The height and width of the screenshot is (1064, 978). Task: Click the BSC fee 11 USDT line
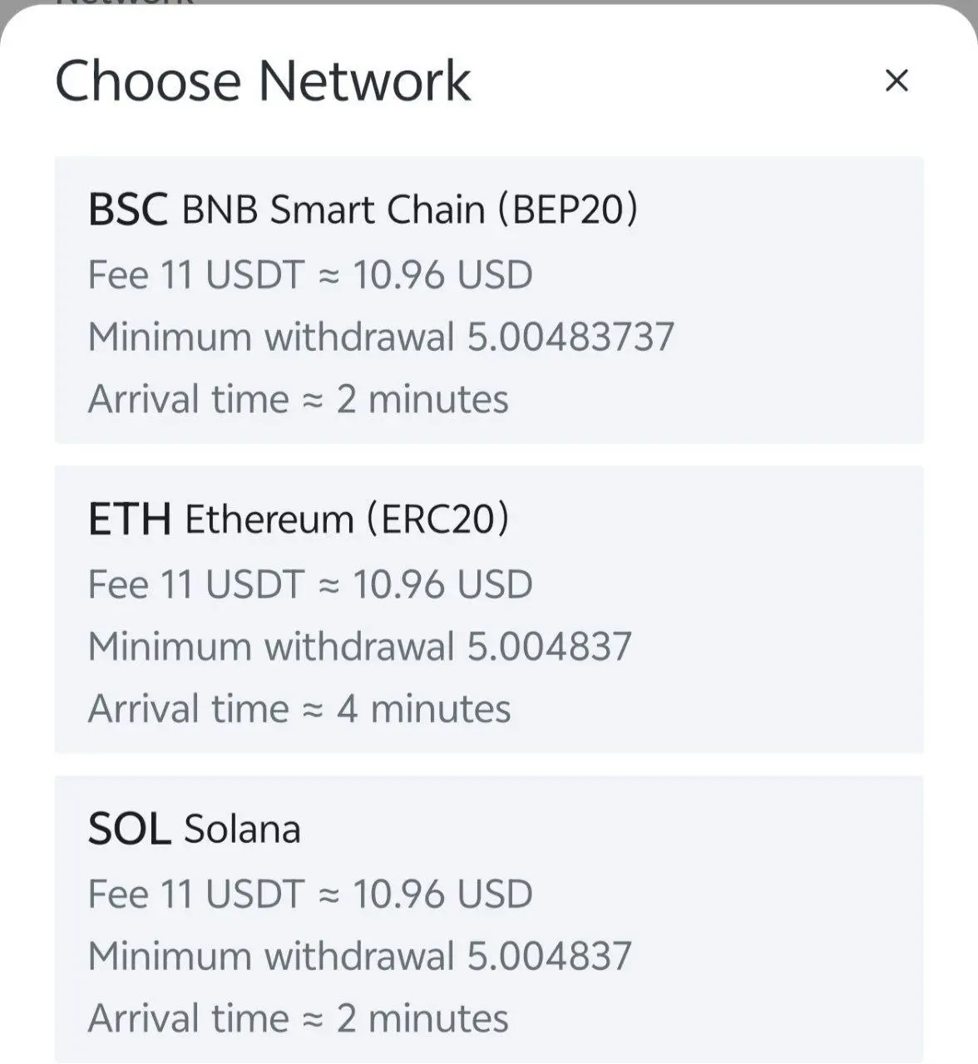(x=310, y=275)
